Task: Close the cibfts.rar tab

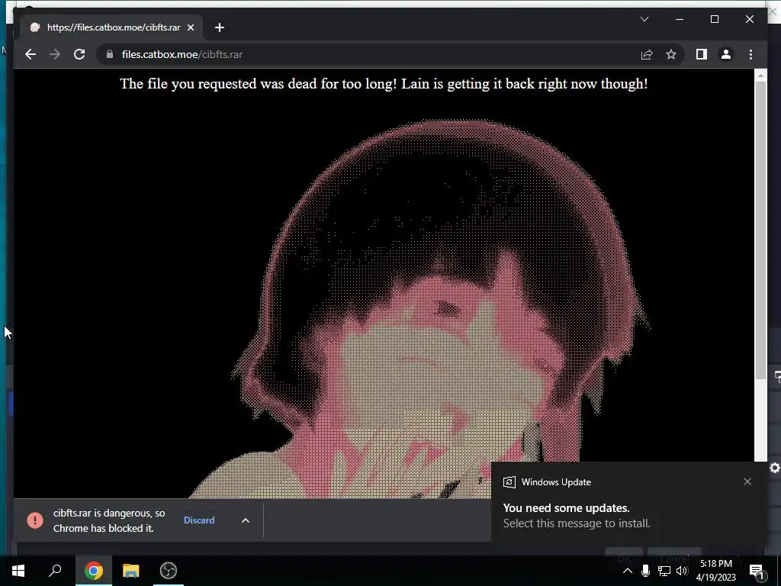Action: click(x=190, y=27)
